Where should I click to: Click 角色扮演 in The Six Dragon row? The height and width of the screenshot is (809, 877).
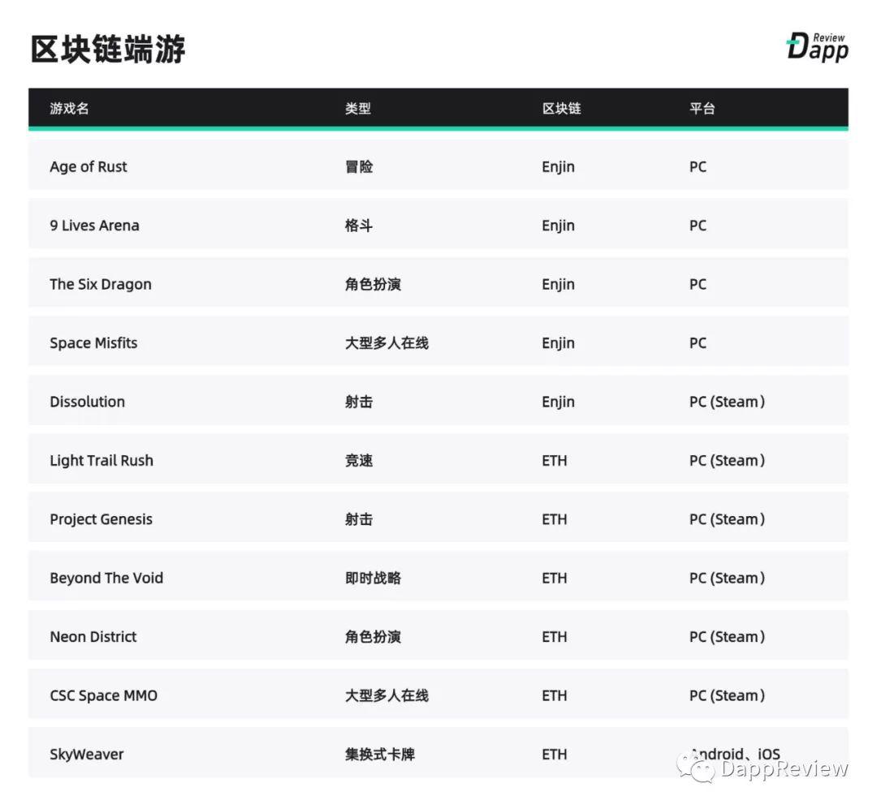(x=373, y=285)
